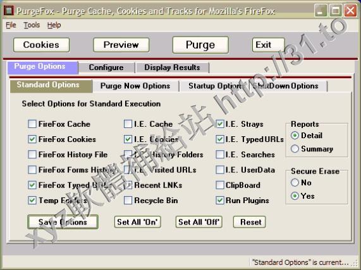
Task: Enable the I.E. Cache checkbox
Action: pyautogui.click(x=128, y=124)
